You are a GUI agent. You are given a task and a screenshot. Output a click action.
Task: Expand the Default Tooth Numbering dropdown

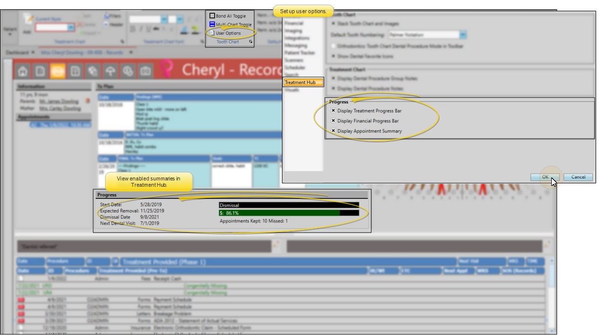(x=463, y=35)
